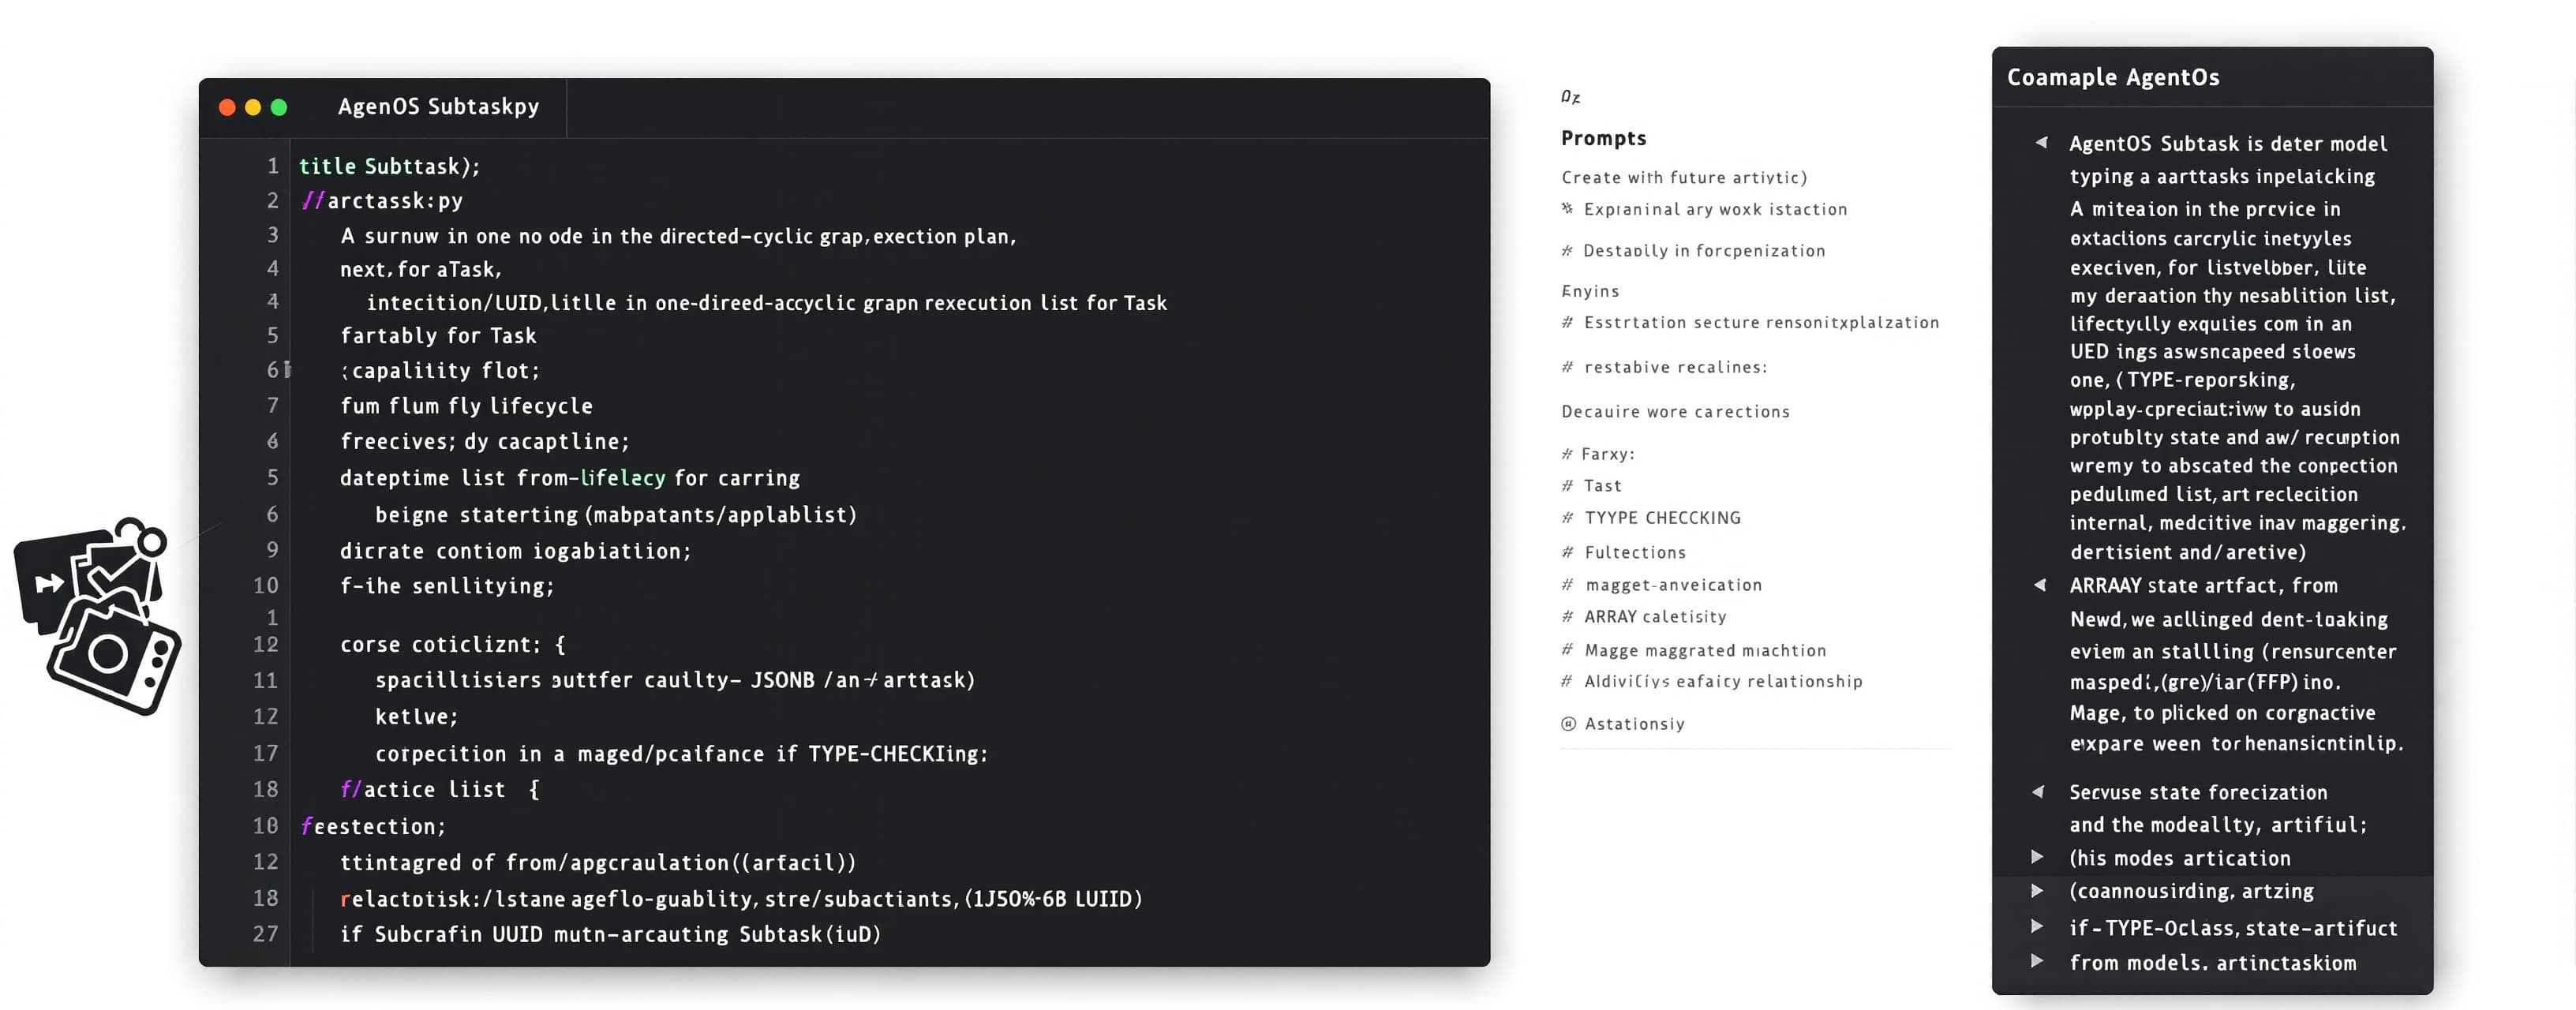This screenshot has height=1010, width=2576.
Task: Expand the (his modes artication item
Action: (2037, 857)
